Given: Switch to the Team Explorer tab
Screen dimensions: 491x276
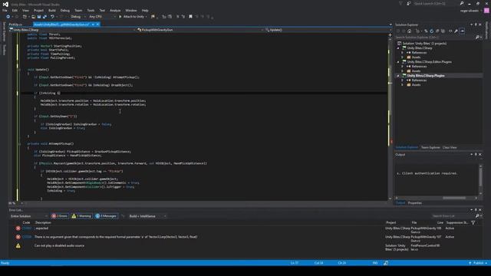Looking at the screenshot, I should pos(430,147).
